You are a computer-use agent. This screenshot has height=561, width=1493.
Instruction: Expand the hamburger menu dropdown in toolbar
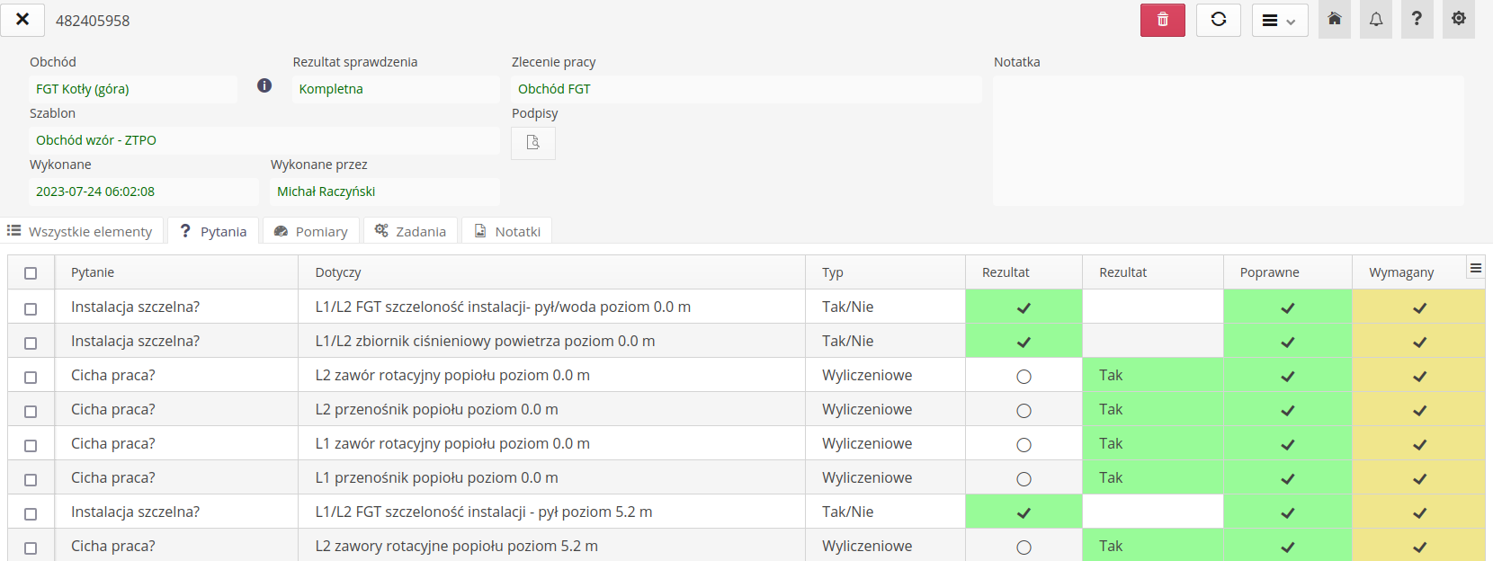(x=1279, y=20)
